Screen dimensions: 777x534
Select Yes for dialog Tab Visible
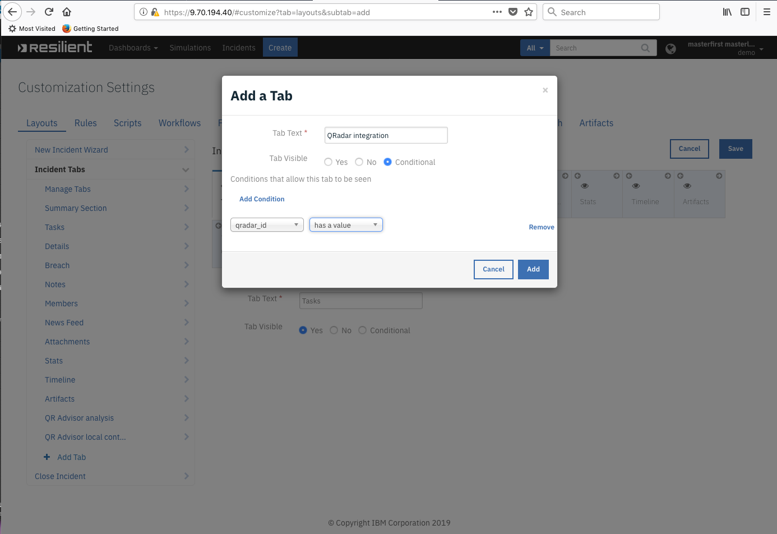click(329, 162)
